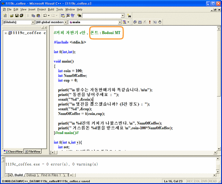Click the Search binoculars icon after the find box

click(x=129, y=16)
